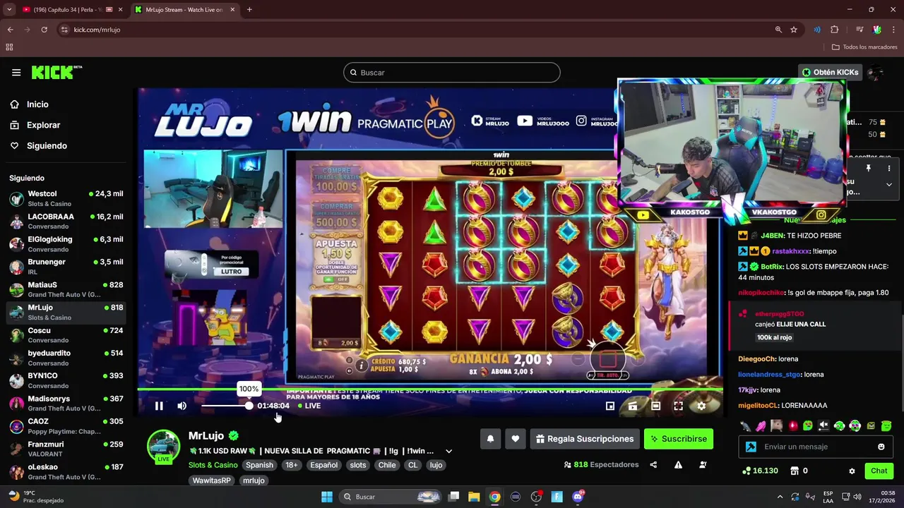
Task: Open the browser extensions puzzle icon
Action: click(835, 30)
